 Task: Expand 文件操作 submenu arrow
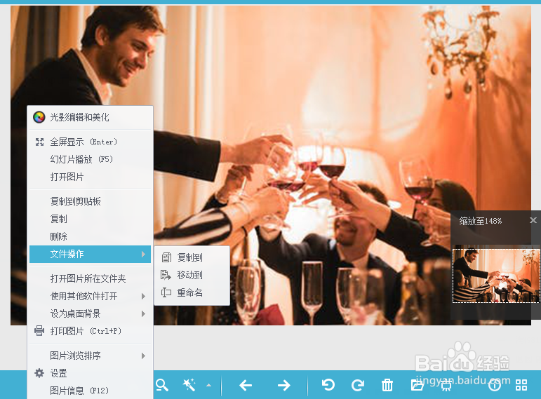[x=144, y=254]
